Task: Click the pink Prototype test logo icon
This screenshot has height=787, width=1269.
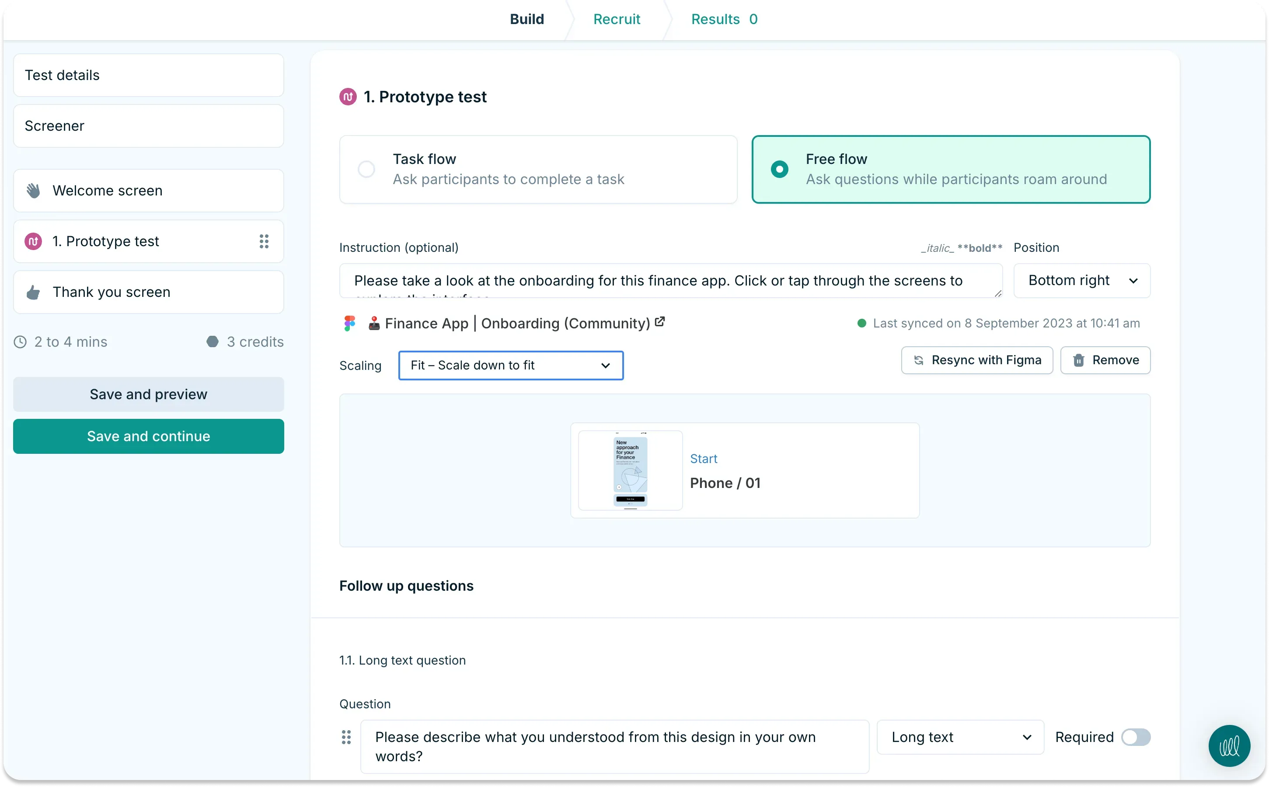Action: (32, 241)
